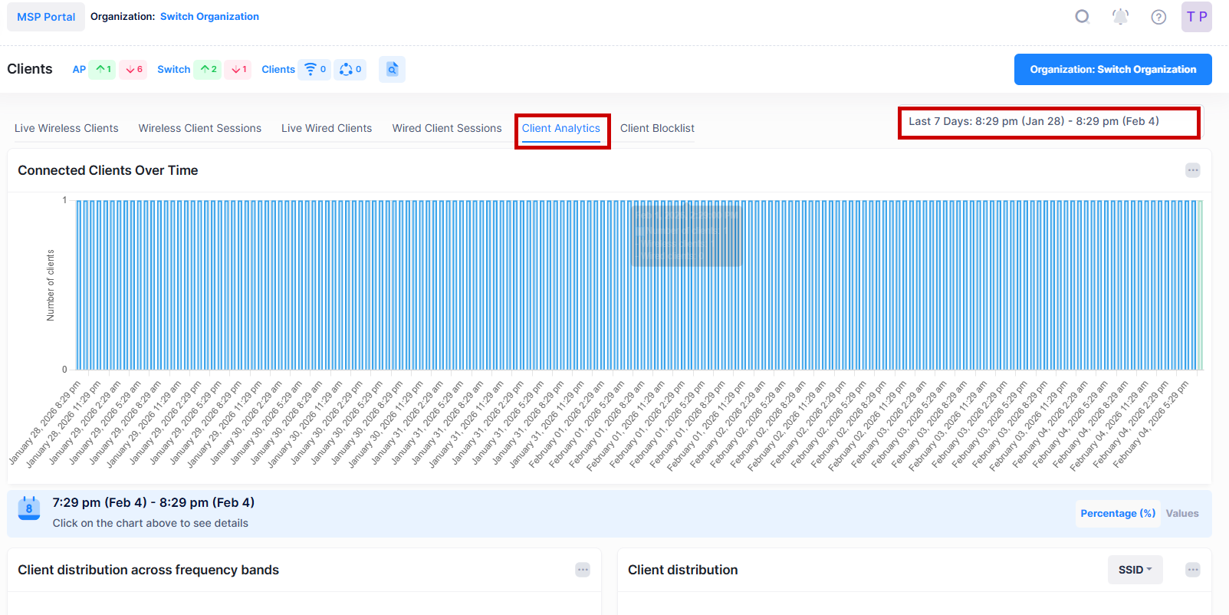Click the wireless clients Wi-Fi count badge
1229x615 pixels.
tap(314, 69)
